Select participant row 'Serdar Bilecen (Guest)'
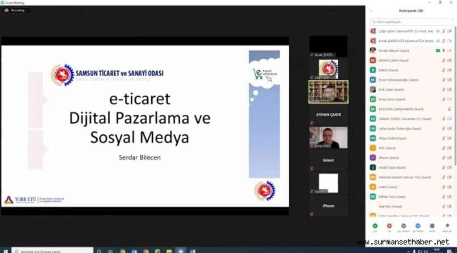 tap(411, 51)
